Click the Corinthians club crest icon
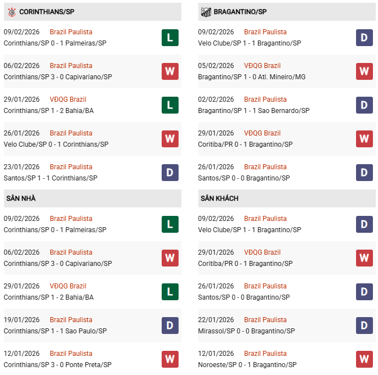Image resolution: width=378 pixels, height=375 pixels. click(x=11, y=11)
